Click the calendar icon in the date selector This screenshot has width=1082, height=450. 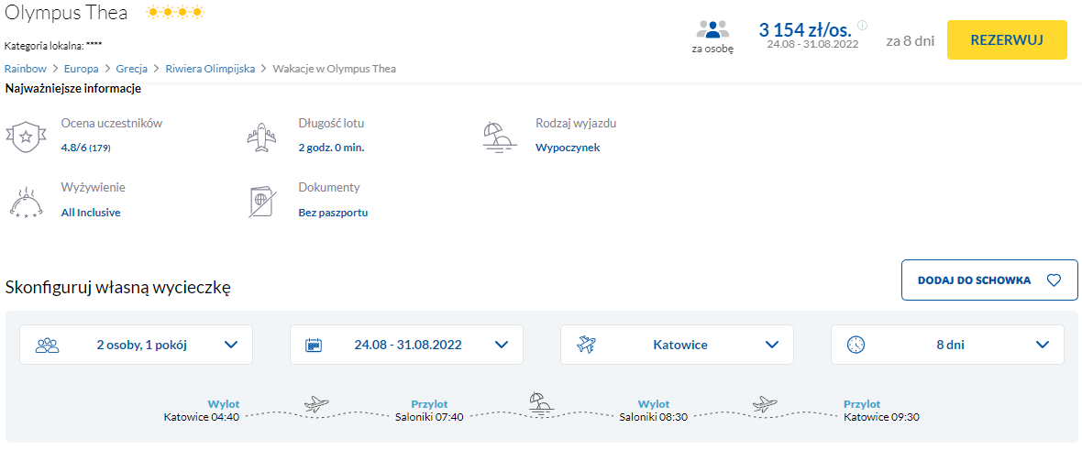tap(314, 345)
